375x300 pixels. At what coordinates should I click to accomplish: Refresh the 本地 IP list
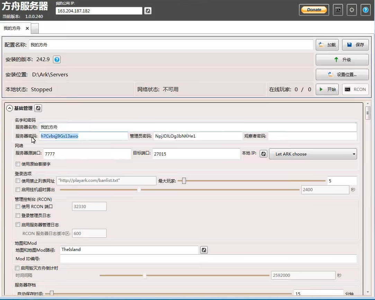(x=263, y=154)
